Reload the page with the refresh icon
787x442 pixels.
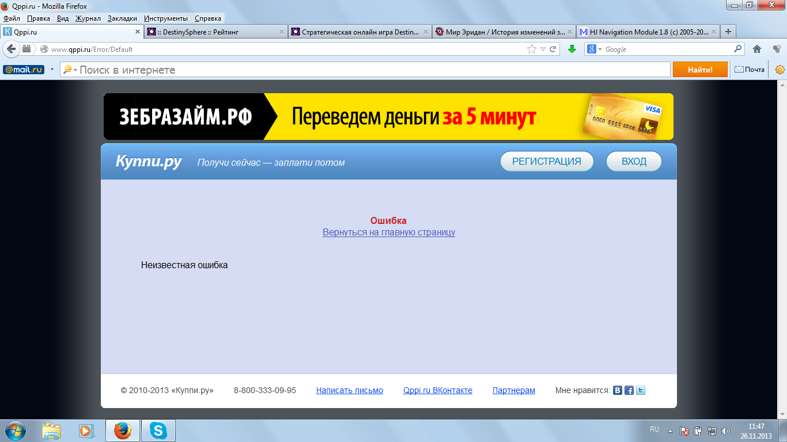[x=554, y=49]
